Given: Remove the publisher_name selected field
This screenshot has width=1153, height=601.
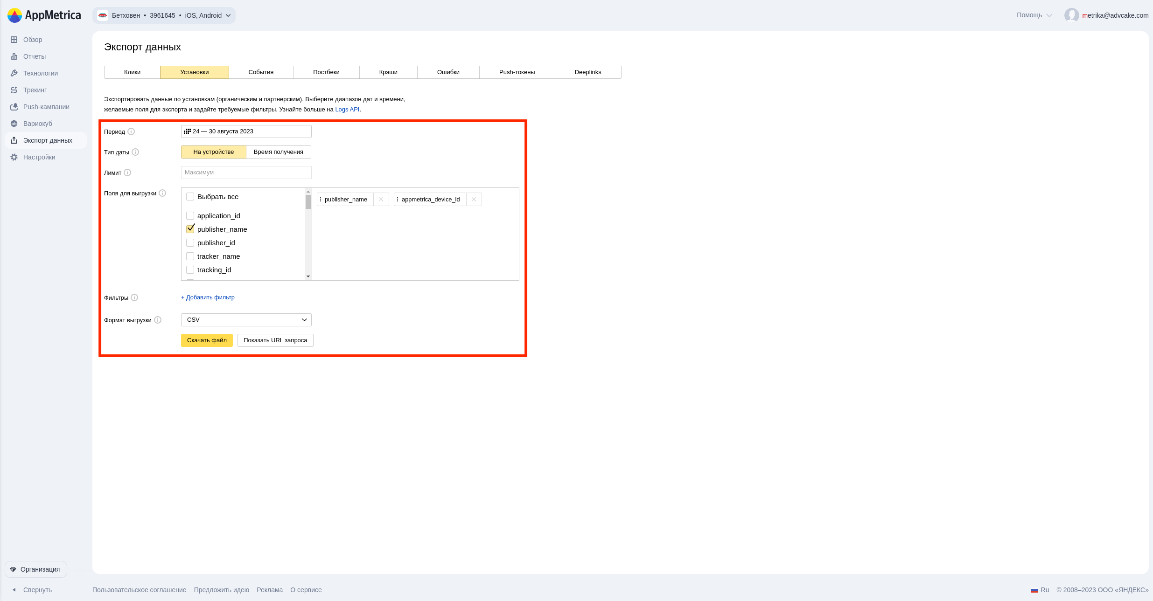Looking at the screenshot, I should pyautogui.click(x=381, y=200).
